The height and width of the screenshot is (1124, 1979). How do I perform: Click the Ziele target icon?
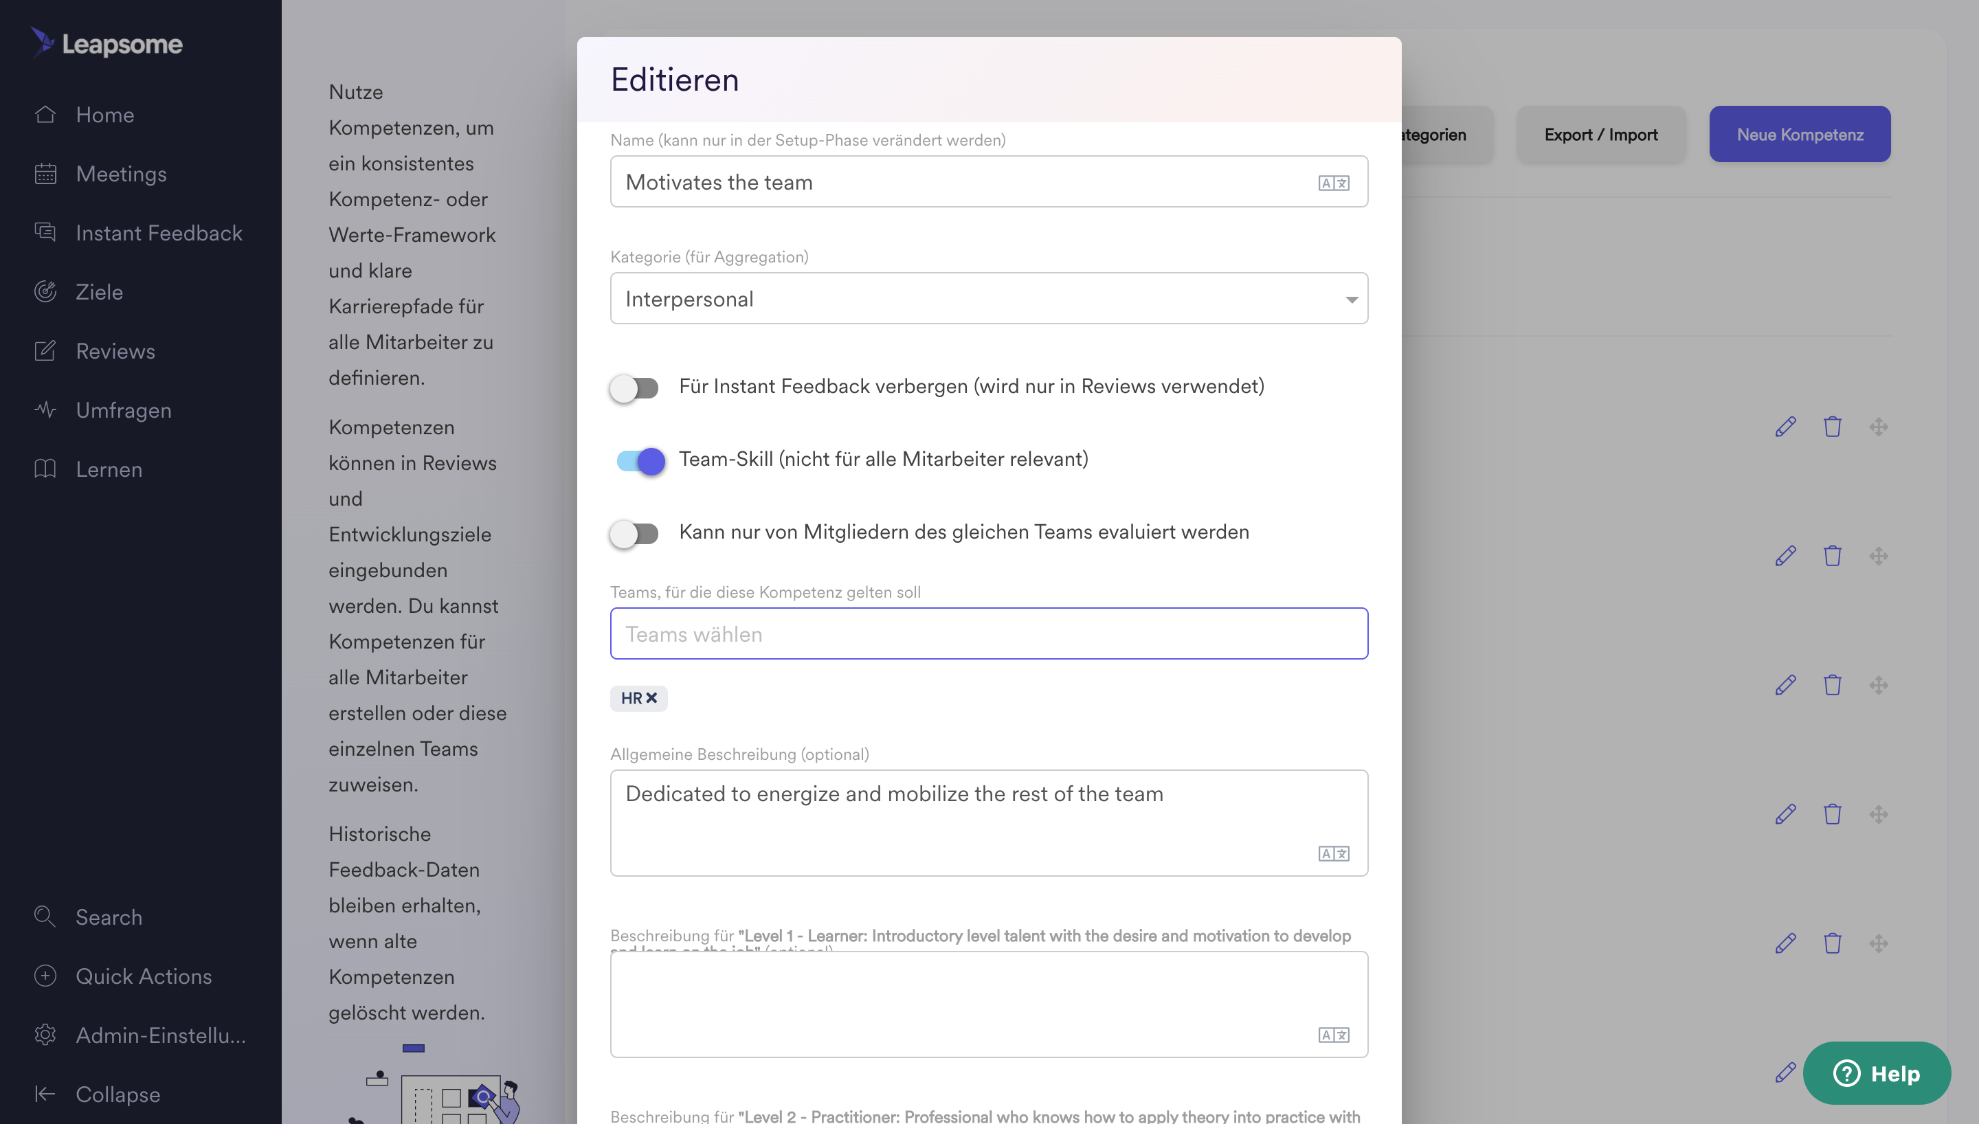point(45,292)
